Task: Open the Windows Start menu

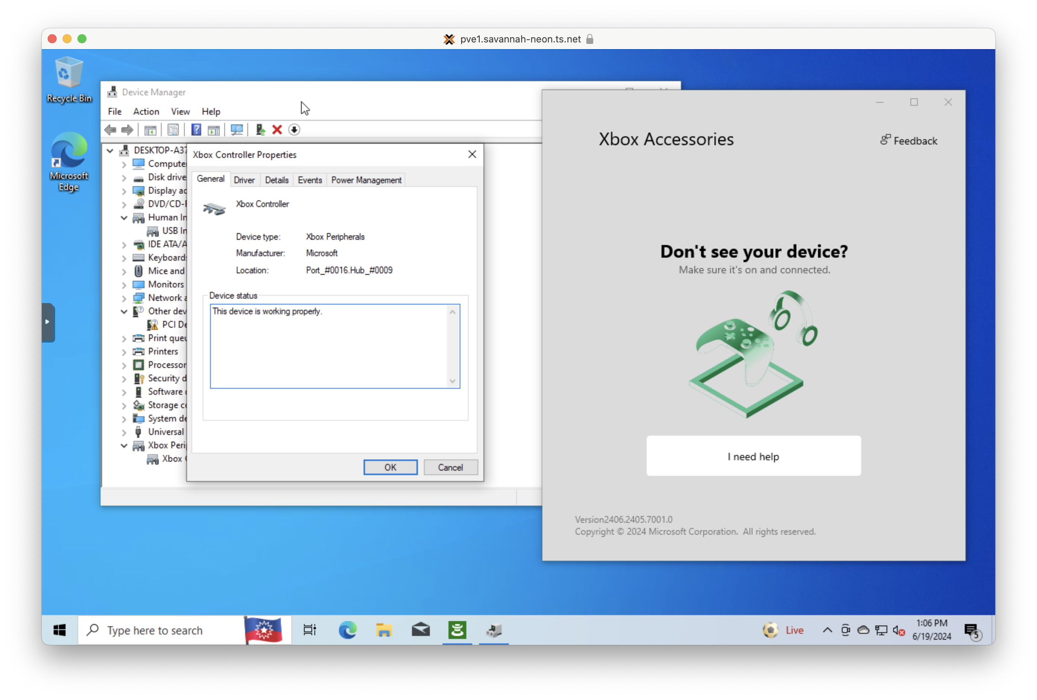Action: point(60,630)
